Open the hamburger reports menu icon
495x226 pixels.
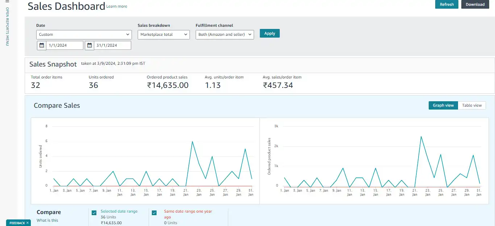pos(7,2)
